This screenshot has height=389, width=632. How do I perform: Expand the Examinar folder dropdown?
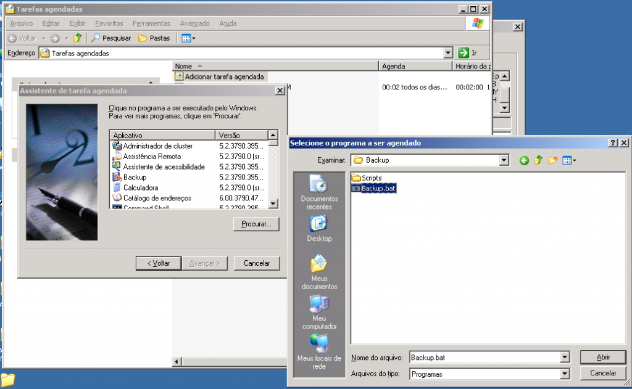point(504,160)
